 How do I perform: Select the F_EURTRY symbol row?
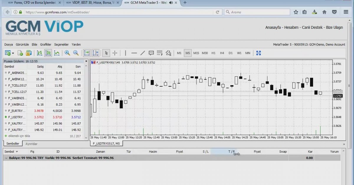click(43, 111)
